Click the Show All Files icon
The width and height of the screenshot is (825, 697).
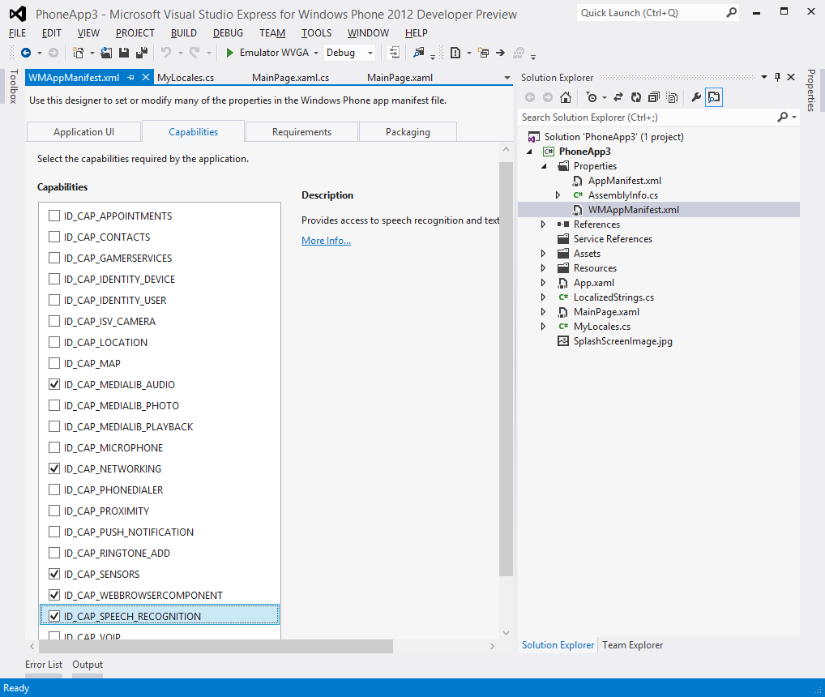(672, 97)
